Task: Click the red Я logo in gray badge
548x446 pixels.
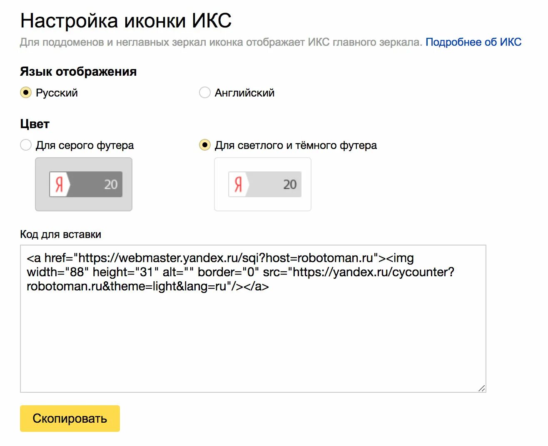Action: tap(60, 184)
